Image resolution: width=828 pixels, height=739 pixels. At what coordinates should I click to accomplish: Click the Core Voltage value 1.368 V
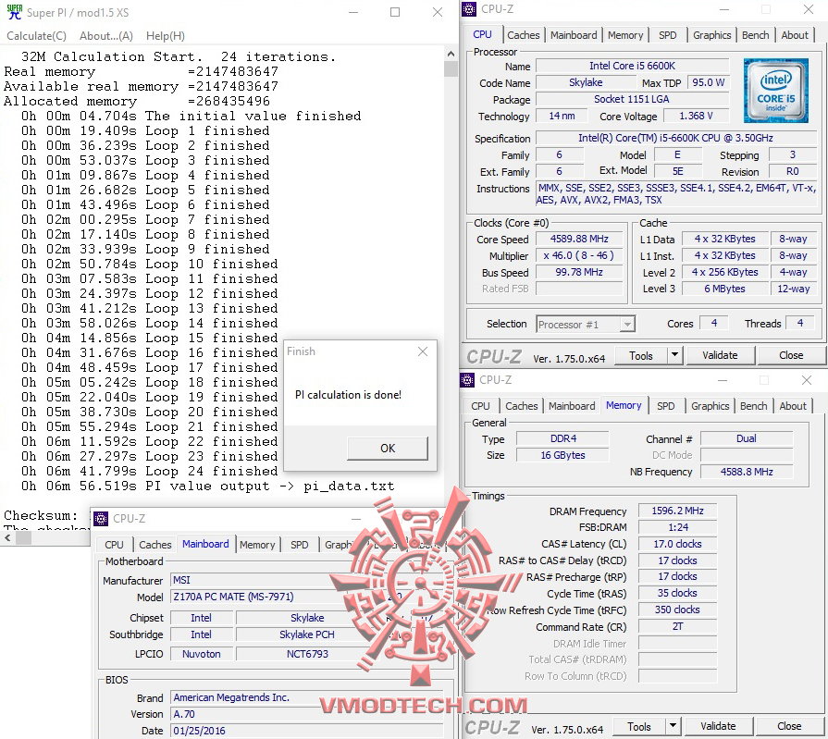696,117
